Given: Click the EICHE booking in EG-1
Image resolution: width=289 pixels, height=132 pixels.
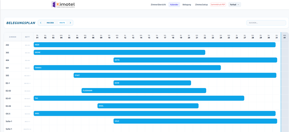Looking at the screenshot, I should [152, 83].
